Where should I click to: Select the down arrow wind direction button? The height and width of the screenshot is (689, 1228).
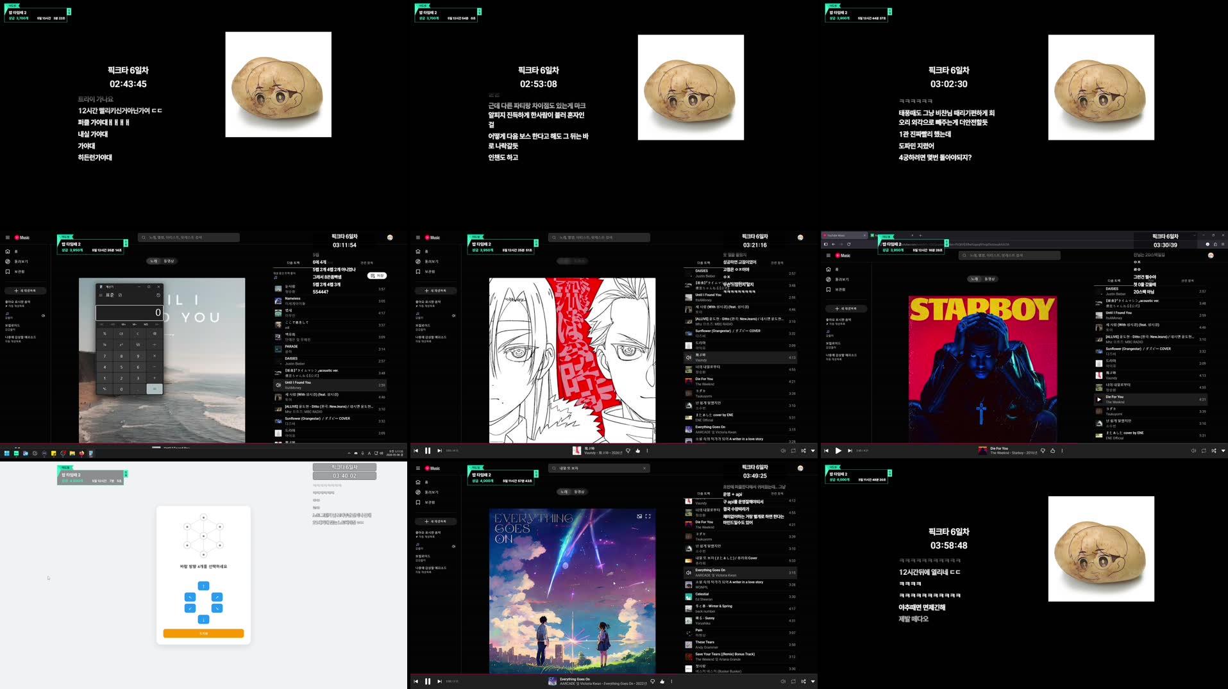coord(203,619)
